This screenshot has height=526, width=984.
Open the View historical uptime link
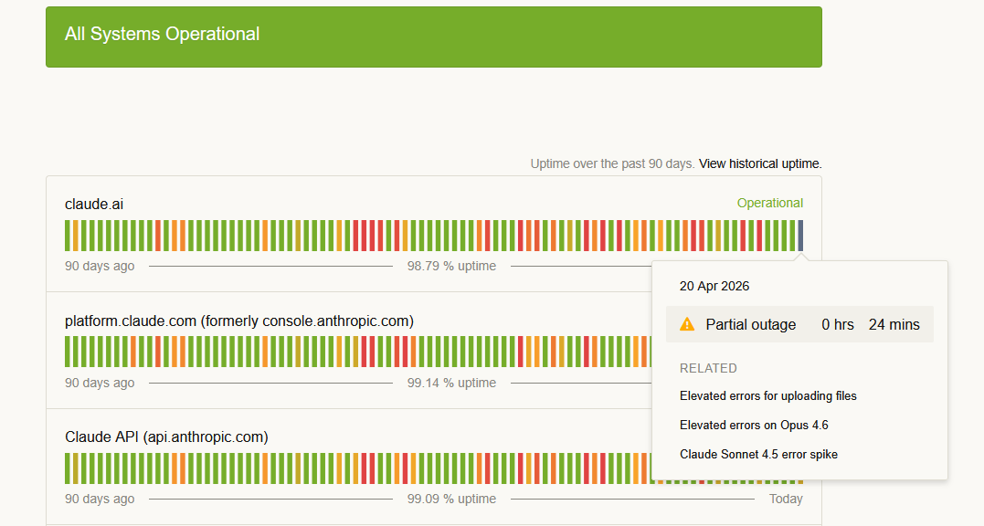(x=760, y=163)
